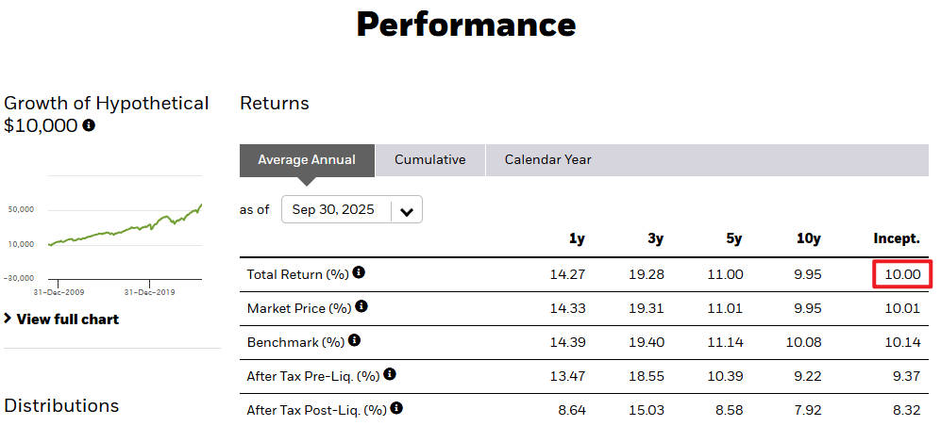
Task: Click the Incept. column header
Action: coord(896,239)
